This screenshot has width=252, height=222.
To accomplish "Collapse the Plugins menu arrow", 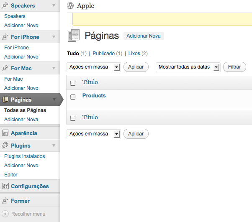I will click(54, 145).
